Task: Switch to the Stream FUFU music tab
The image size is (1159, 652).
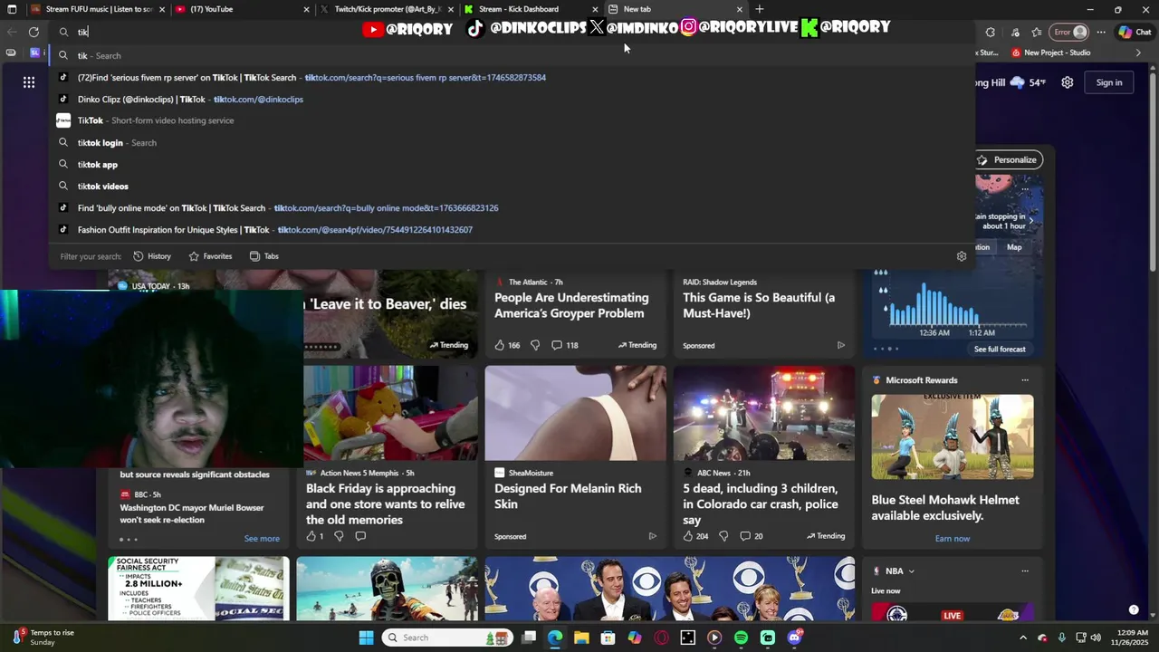Action: [98, 9]
